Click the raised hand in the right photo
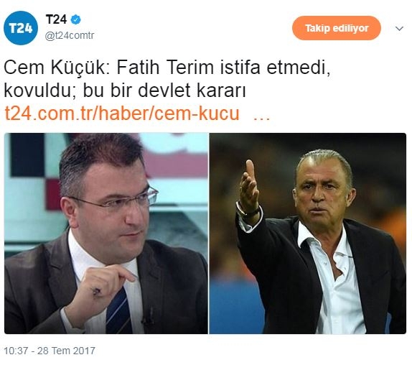 249,188
